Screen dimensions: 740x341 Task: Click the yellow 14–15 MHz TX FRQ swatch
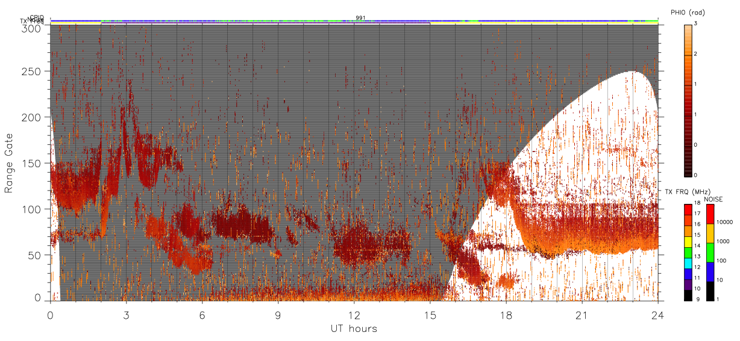(688, 241)
